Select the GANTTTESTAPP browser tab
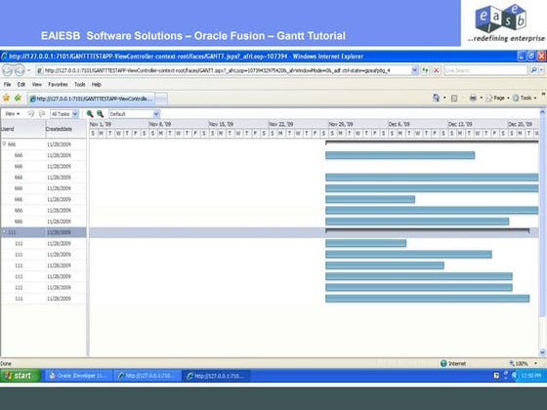The height and width of the screenshot is (410, 547). [x=91, y=99]
